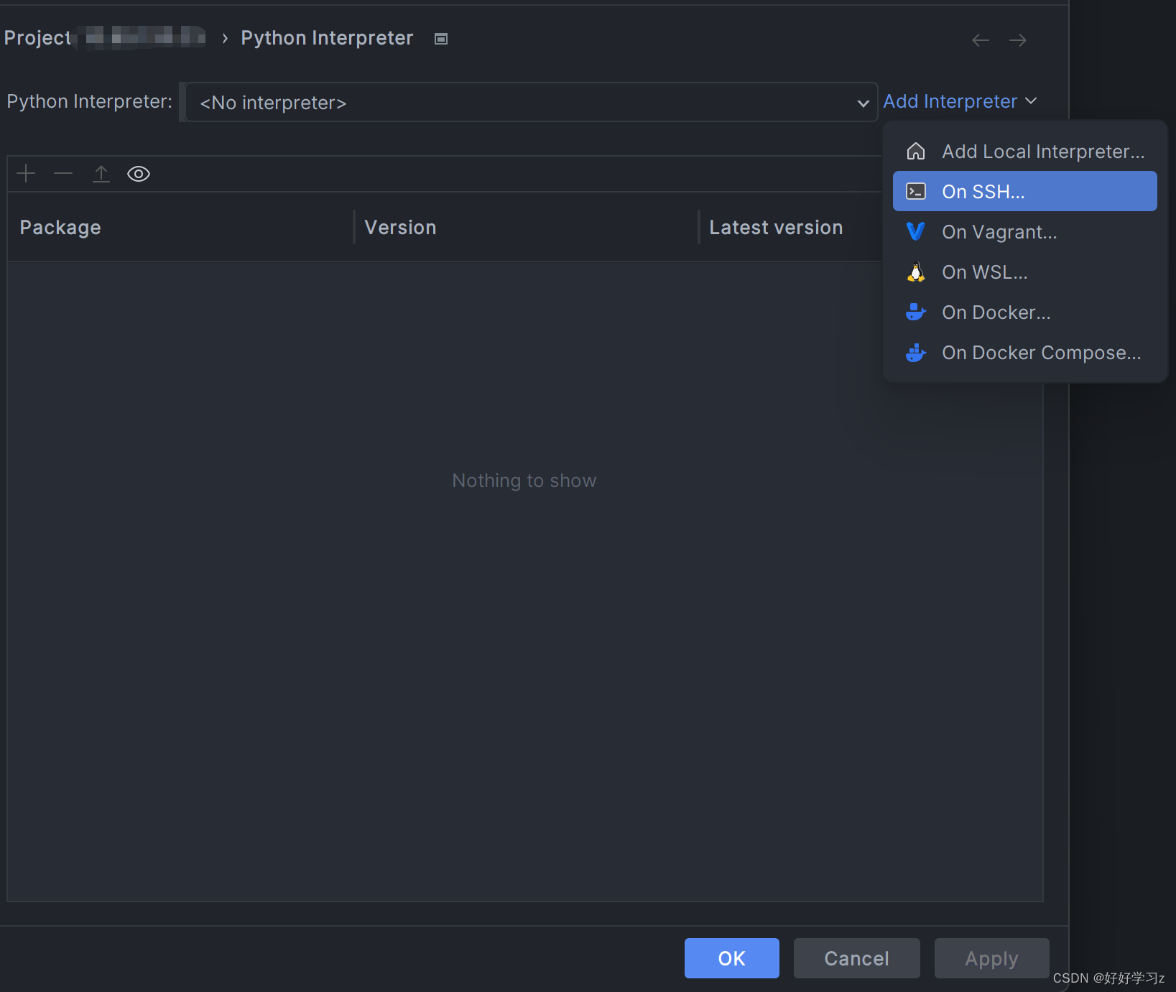Navigate forward using the right arrow icon
The height and width of the screenshot is (992, 1176).
pyautogui.click(x=1017, y=40)
